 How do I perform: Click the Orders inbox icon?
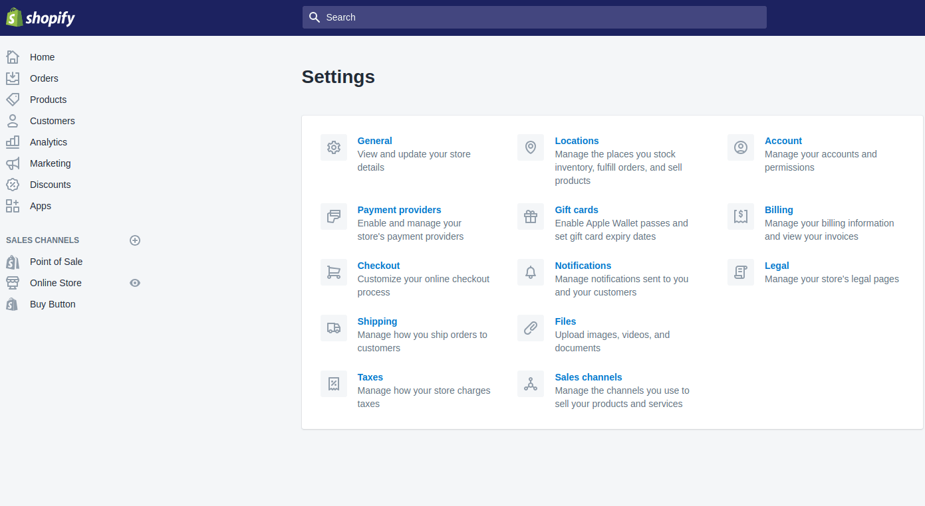pyautogui.click(x=13, y=78)
